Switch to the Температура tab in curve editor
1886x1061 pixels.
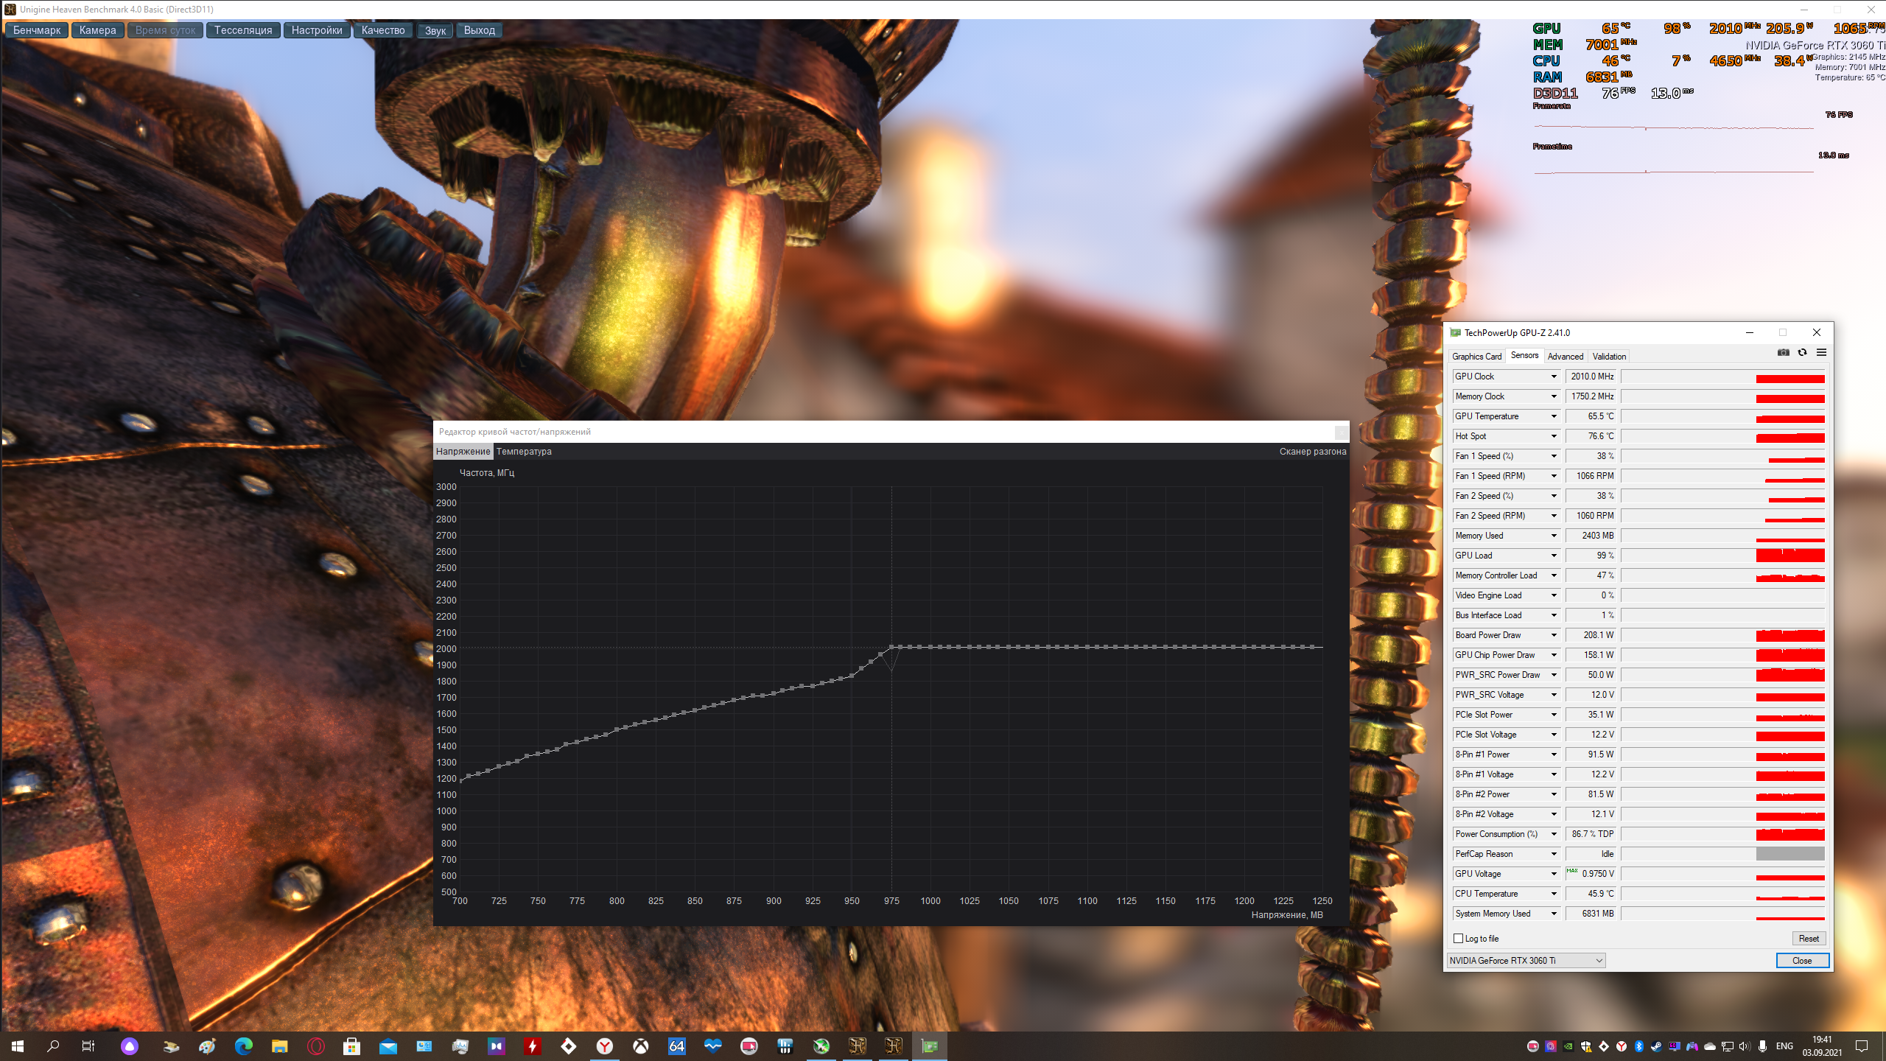(524, 452)
